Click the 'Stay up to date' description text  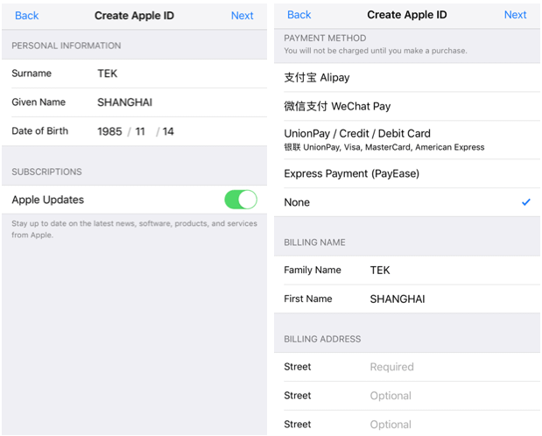pos(134,229)
